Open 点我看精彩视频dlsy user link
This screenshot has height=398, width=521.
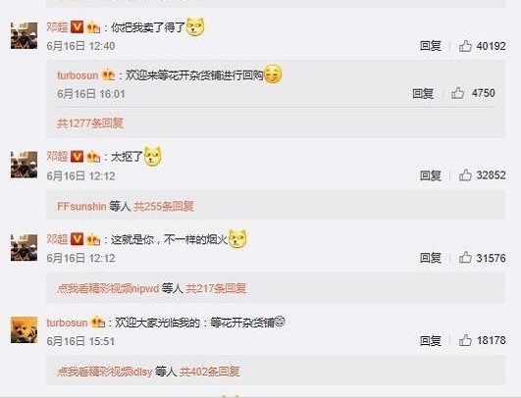pos(105,372)
